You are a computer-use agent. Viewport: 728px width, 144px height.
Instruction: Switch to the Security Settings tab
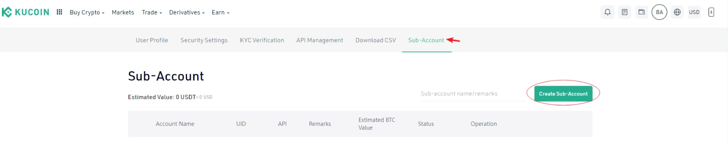pyautogui.click(x=204, y=40)
